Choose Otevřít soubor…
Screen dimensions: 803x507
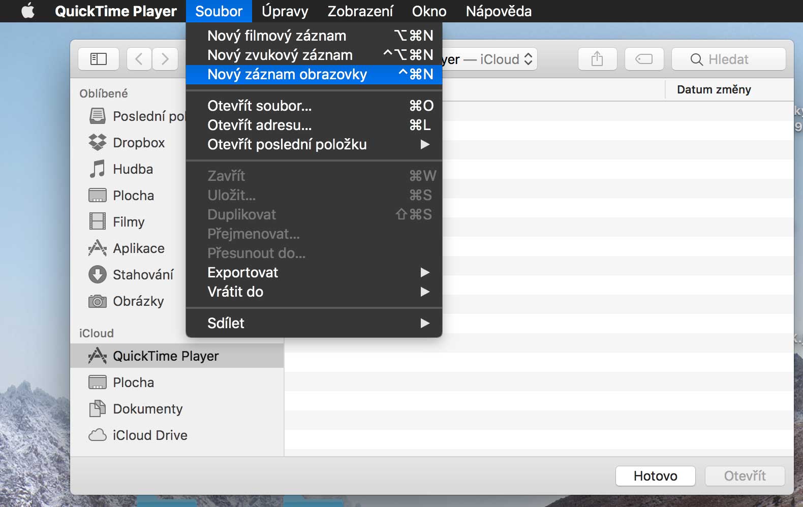point(314,106)
